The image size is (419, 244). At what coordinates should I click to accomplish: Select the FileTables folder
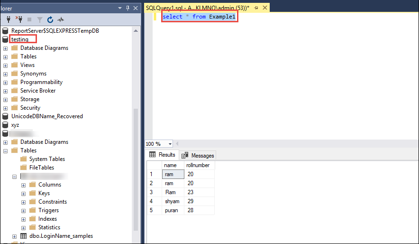tap(42, 168)
